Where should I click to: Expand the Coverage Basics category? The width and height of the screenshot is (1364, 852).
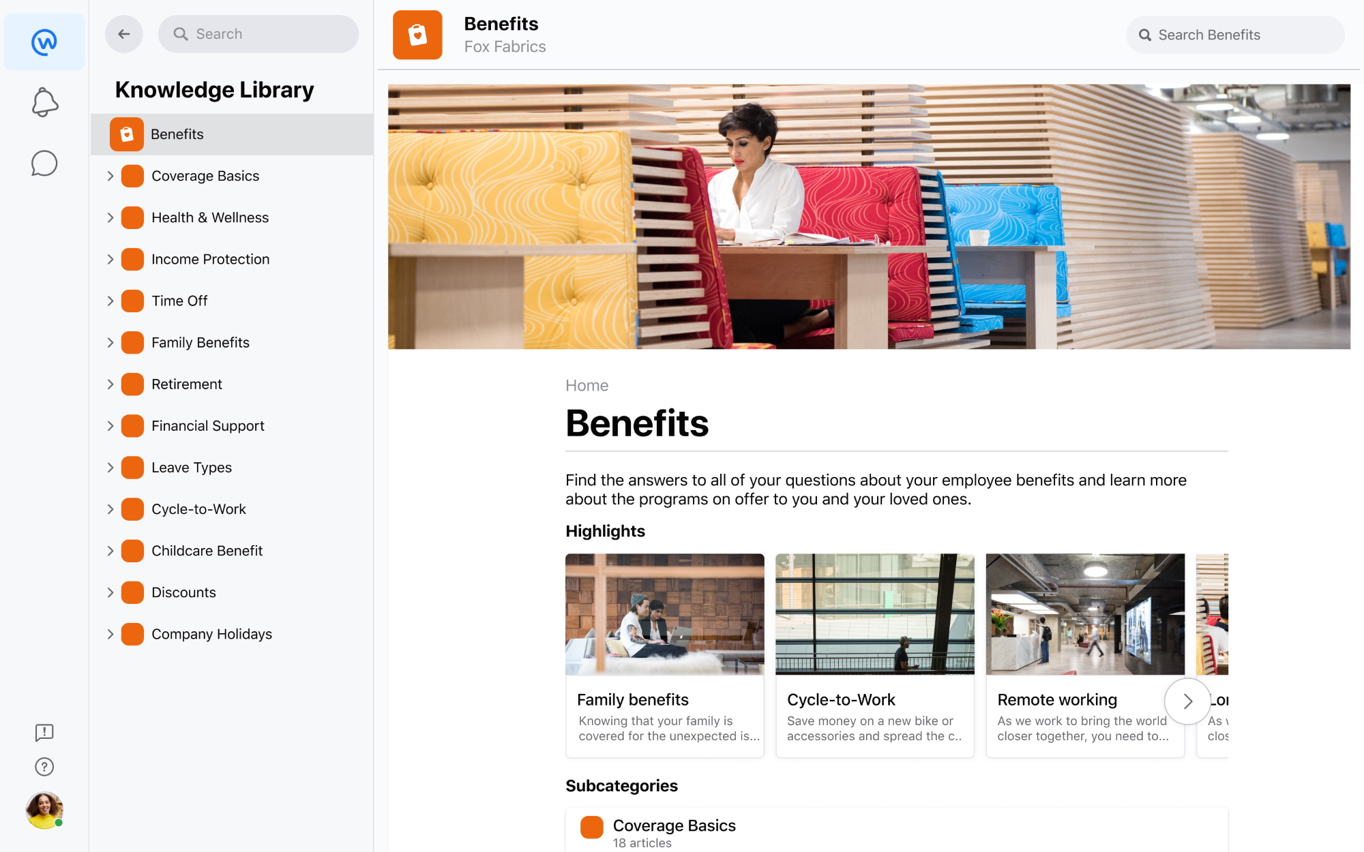coord(110,176)
